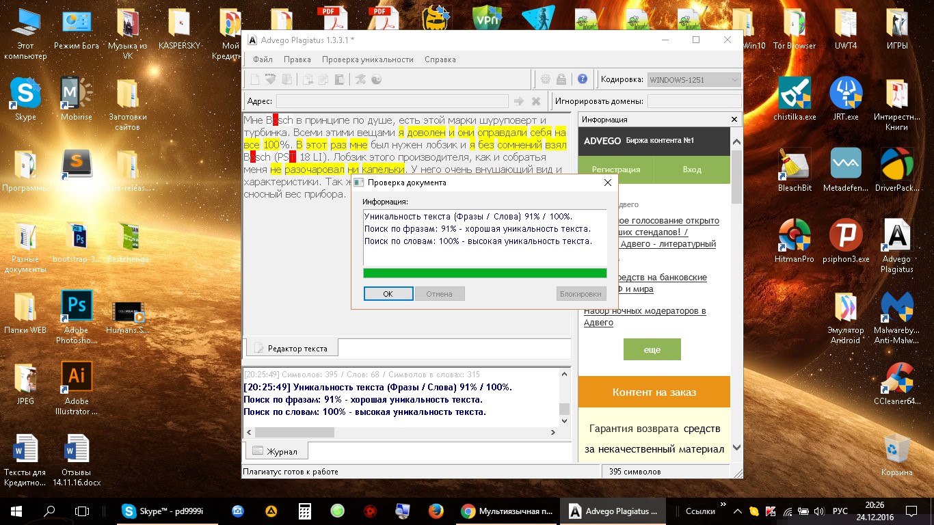Open the Правка menu
The width and height of the screenshot is (934, 525).
(x=297, y=59)
